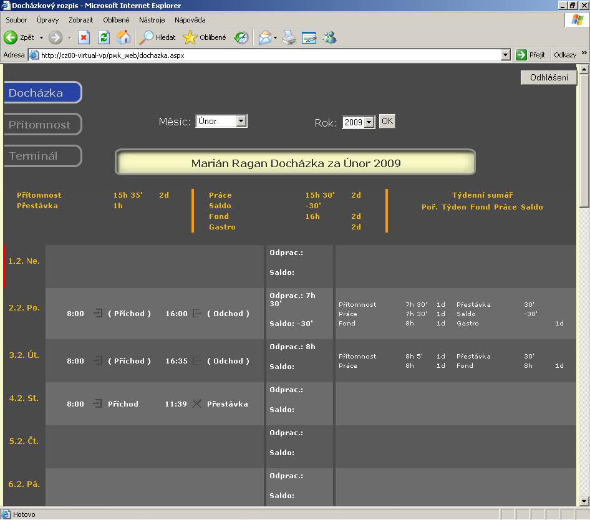Refresh the page using toolbar icon
Image resolution: width=590 pixels, height=520 pixels.
[x=104, y=37]
